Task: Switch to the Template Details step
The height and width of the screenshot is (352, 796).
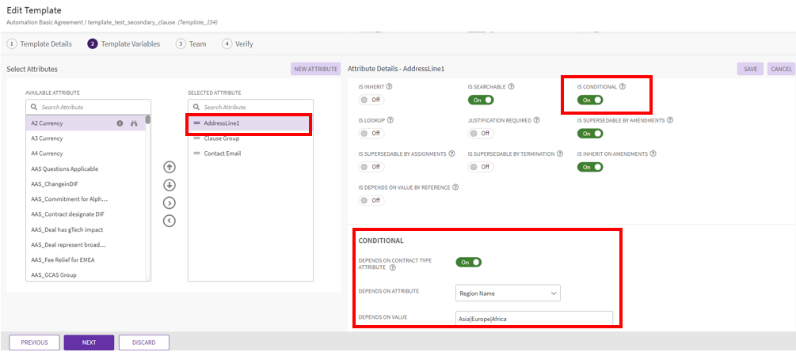Action: (39, 44)
